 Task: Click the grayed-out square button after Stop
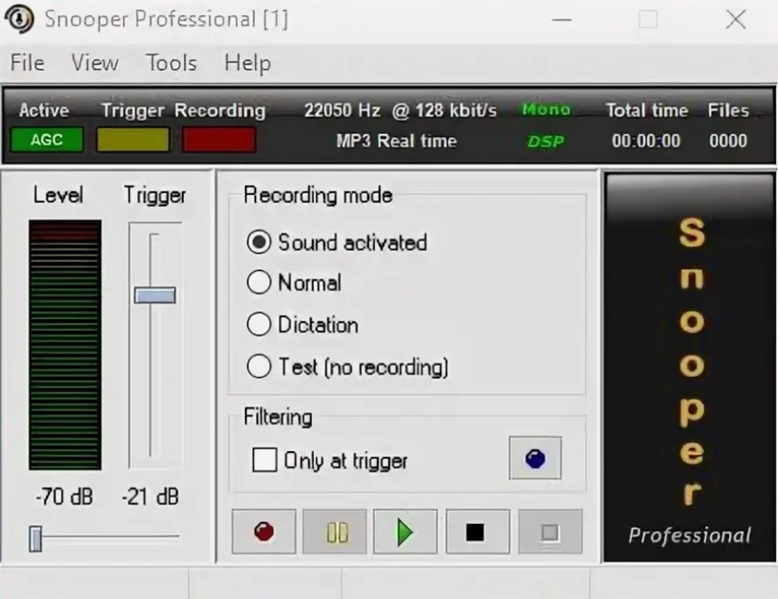pos(550,532)
